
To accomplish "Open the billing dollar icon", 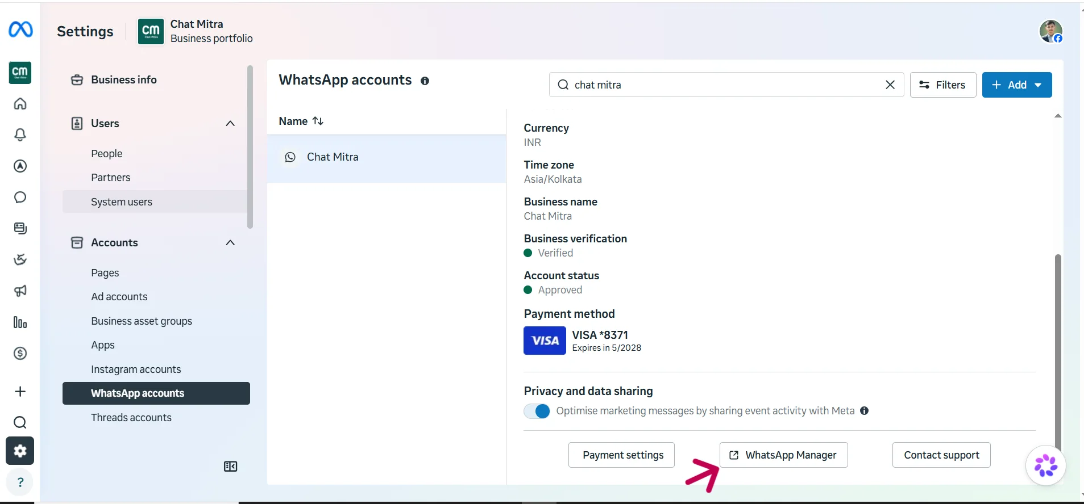I will (20, 353).
